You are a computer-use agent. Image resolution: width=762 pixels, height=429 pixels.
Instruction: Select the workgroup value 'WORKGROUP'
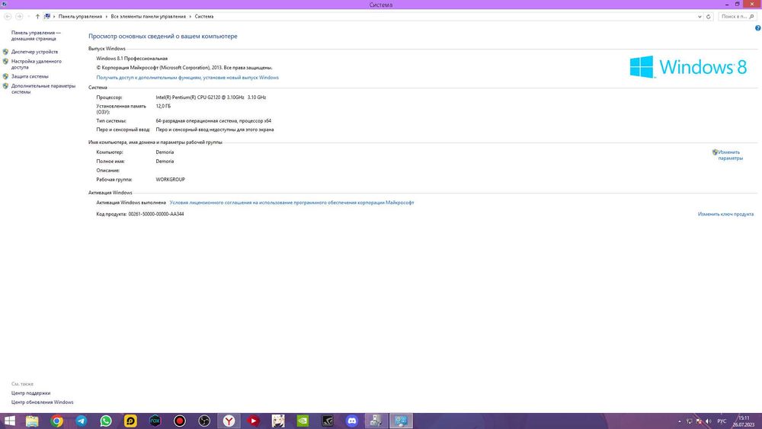[x=170, y=180]
